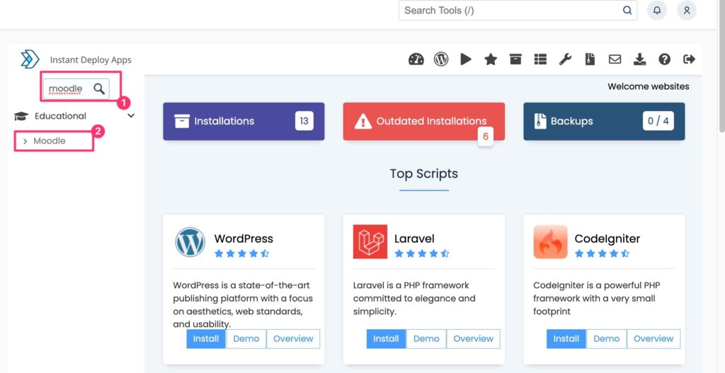Click the CodeIgniter flame logo

(x=550, y=242)
